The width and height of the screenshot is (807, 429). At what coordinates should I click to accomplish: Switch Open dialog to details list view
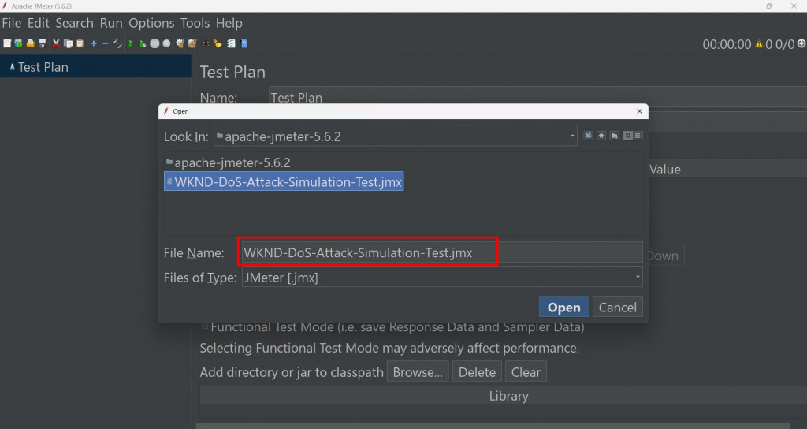(638, 136)
